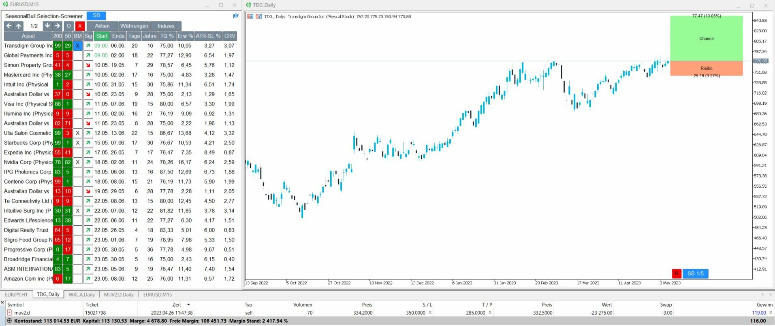Switch to WKLA,Daily chart tab

(x=81, y=294)
